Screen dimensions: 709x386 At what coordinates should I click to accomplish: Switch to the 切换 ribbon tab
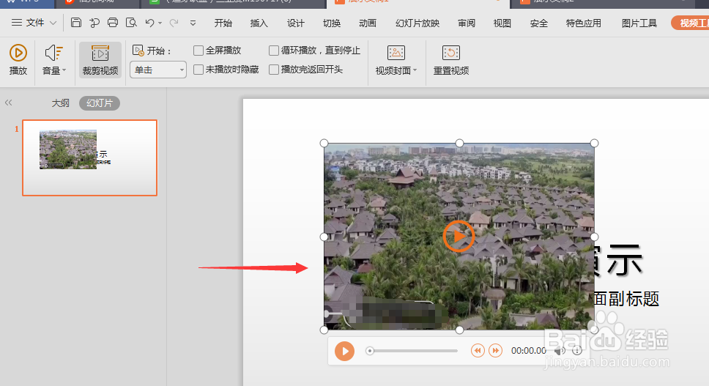point(332,23)
